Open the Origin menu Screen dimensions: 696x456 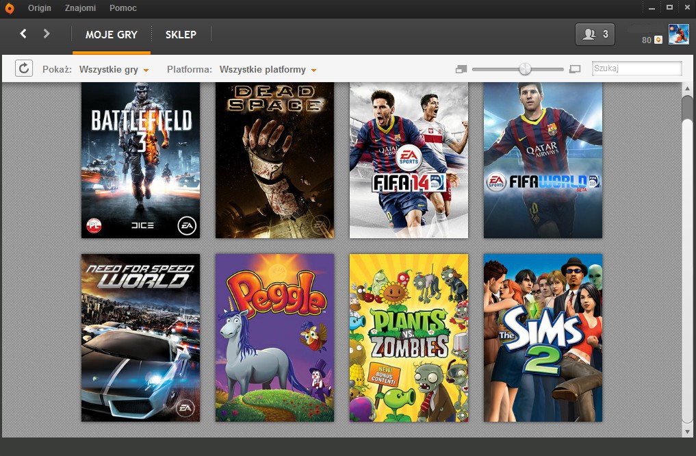[40, 8]
